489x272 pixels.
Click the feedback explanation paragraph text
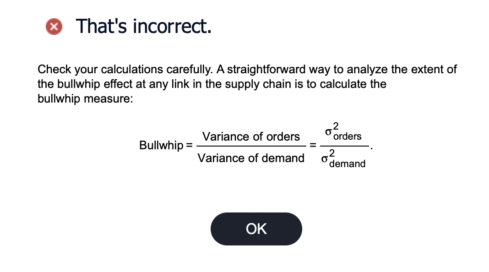pyautogui.click(x=229, y=84)
